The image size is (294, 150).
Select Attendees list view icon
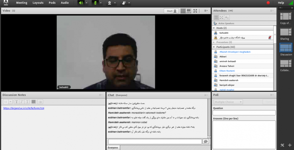tap(216, 18)
